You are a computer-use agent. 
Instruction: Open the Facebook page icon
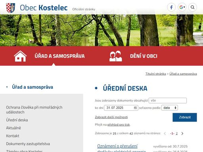pos(171,7)
